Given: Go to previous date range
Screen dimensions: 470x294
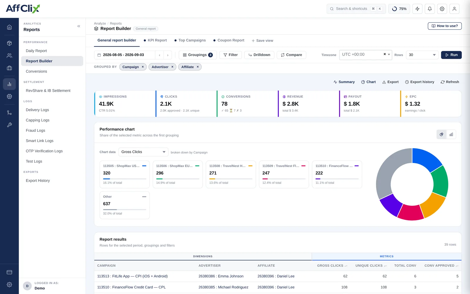Looking at the screenshot, I should (x=160, y=55).
